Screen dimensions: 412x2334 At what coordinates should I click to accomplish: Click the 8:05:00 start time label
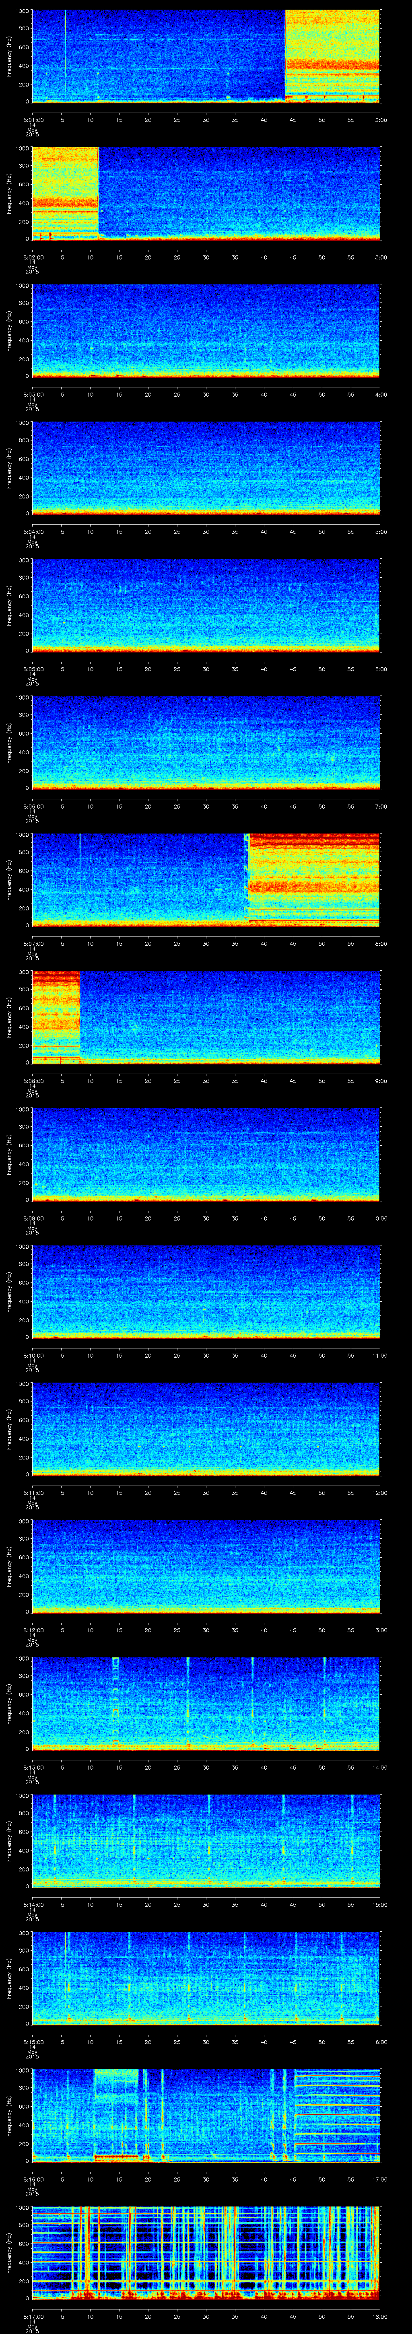[33, 669]
